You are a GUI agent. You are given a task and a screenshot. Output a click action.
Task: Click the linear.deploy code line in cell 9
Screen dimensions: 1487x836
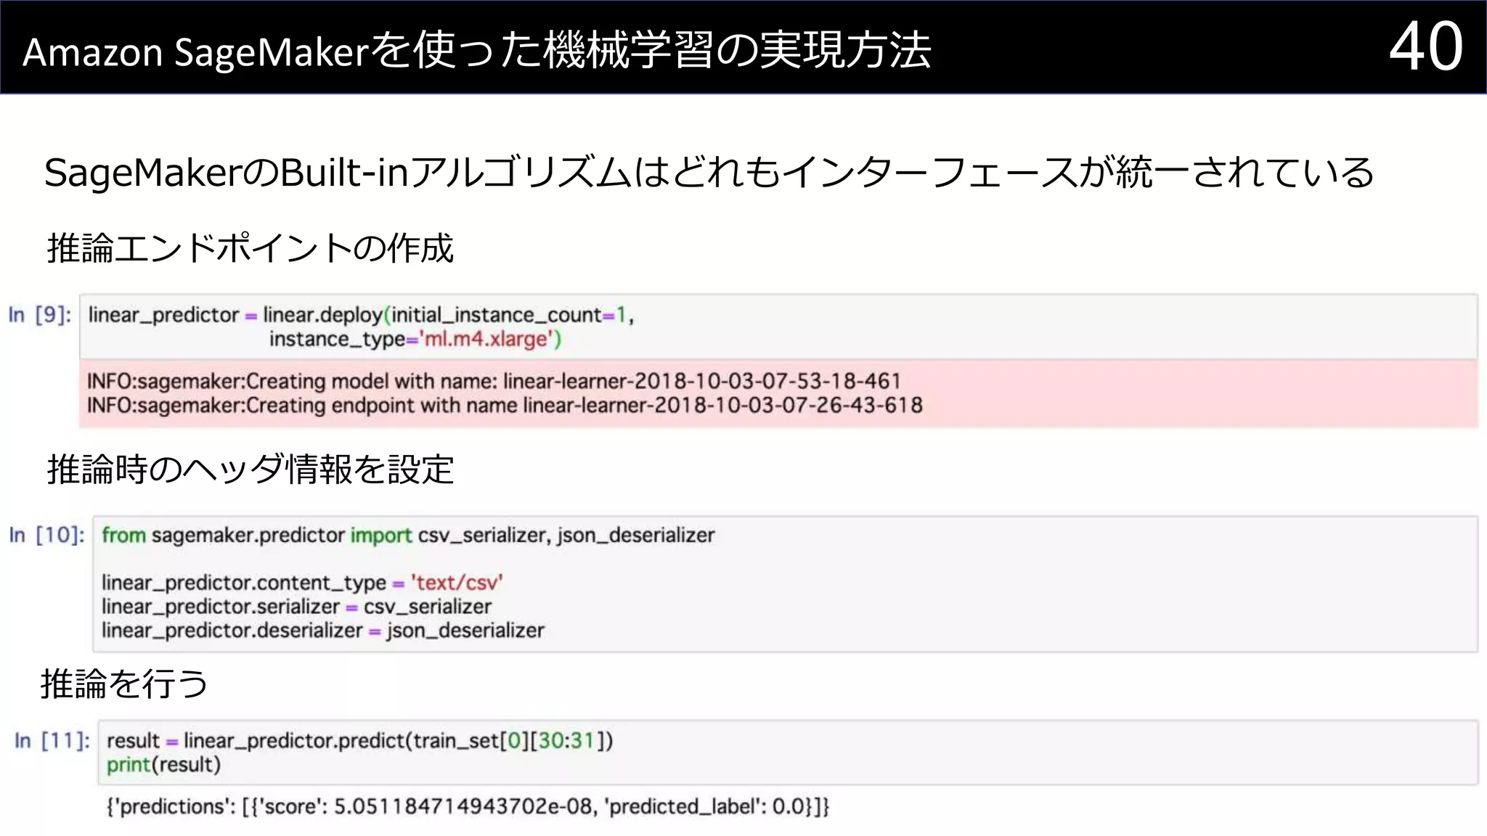[361, 315]
